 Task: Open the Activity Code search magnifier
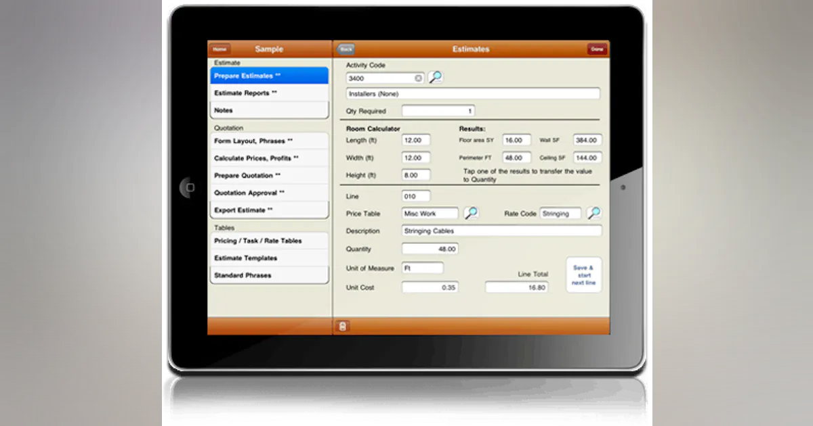tap(436, 78)
